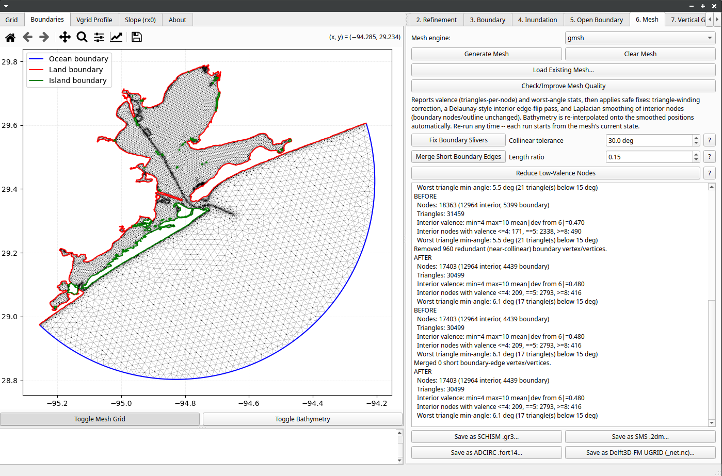Click Clear Mesh button

pyautogui.click(x=640, y=54)
